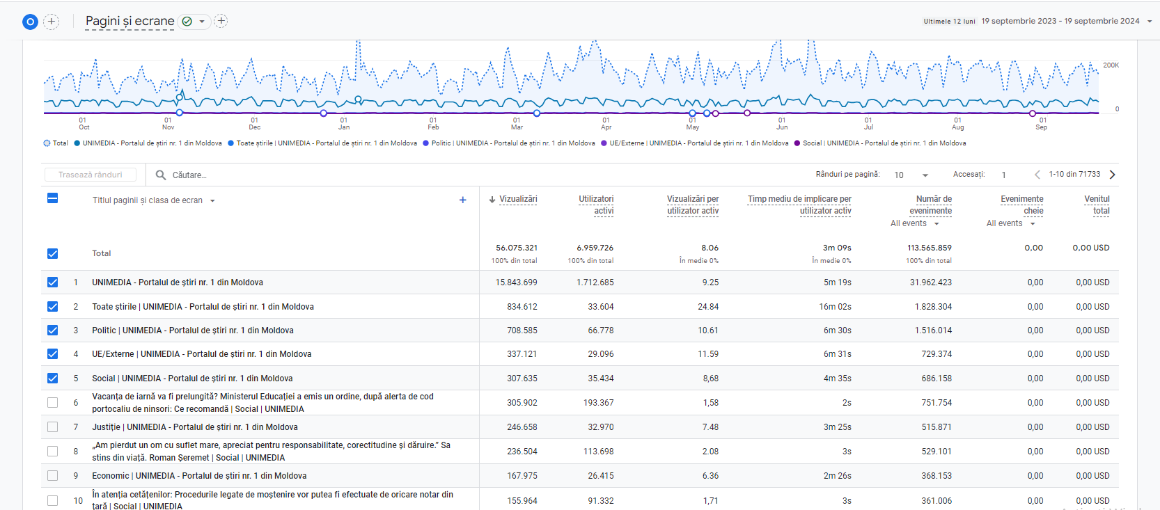Image resolution: width=1160 pixels, height=510 pixels.
Task: Open Titlul paginii și clasa de ecran dropdown
Action: (154, 200)
